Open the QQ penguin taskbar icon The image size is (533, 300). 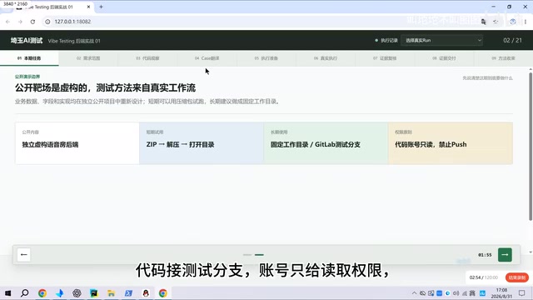pyautogui.click(x=146, y=292)
